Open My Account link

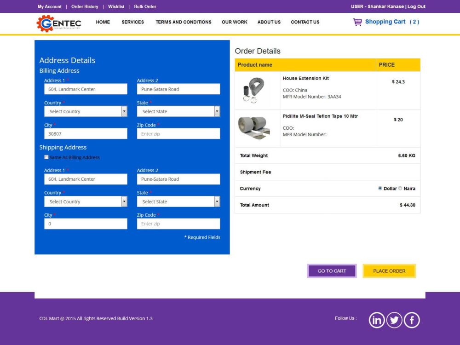(x=50, y=6)
